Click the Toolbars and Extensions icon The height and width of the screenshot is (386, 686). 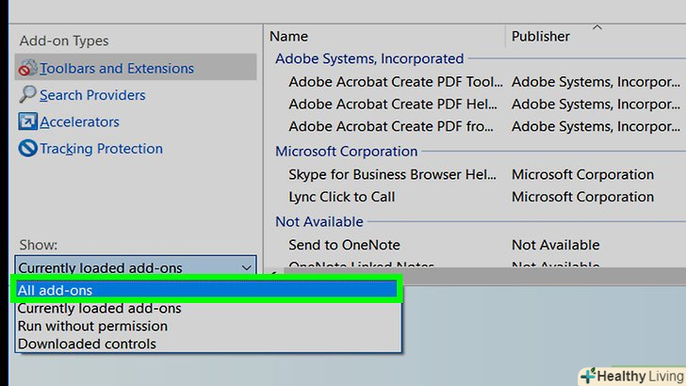pos(26,68)
